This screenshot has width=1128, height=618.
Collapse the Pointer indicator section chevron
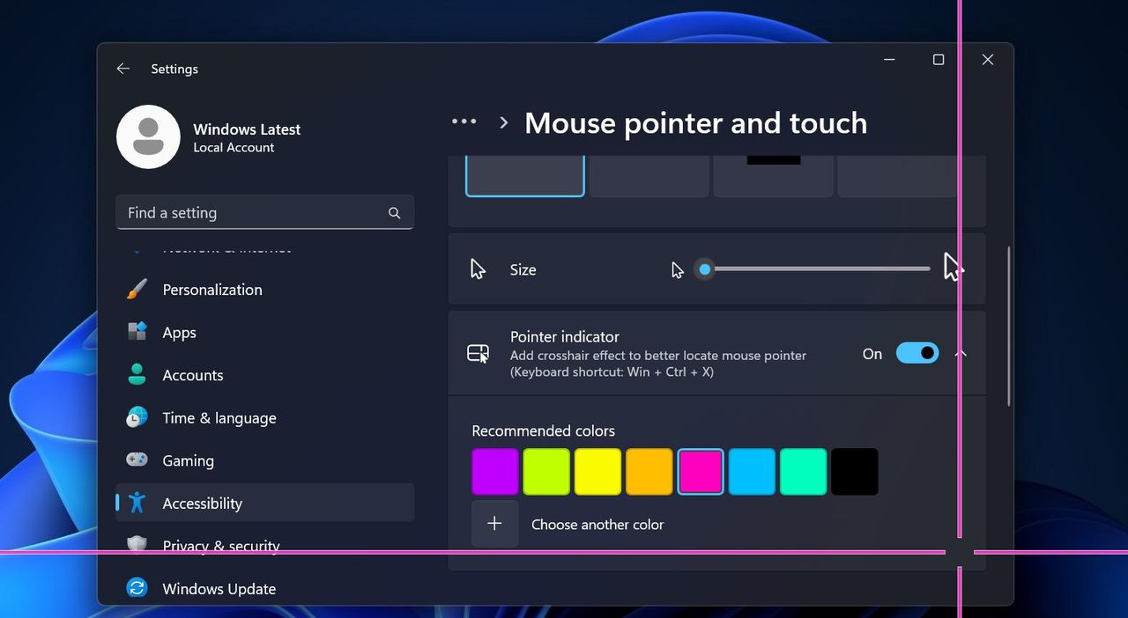coord(961,353)
